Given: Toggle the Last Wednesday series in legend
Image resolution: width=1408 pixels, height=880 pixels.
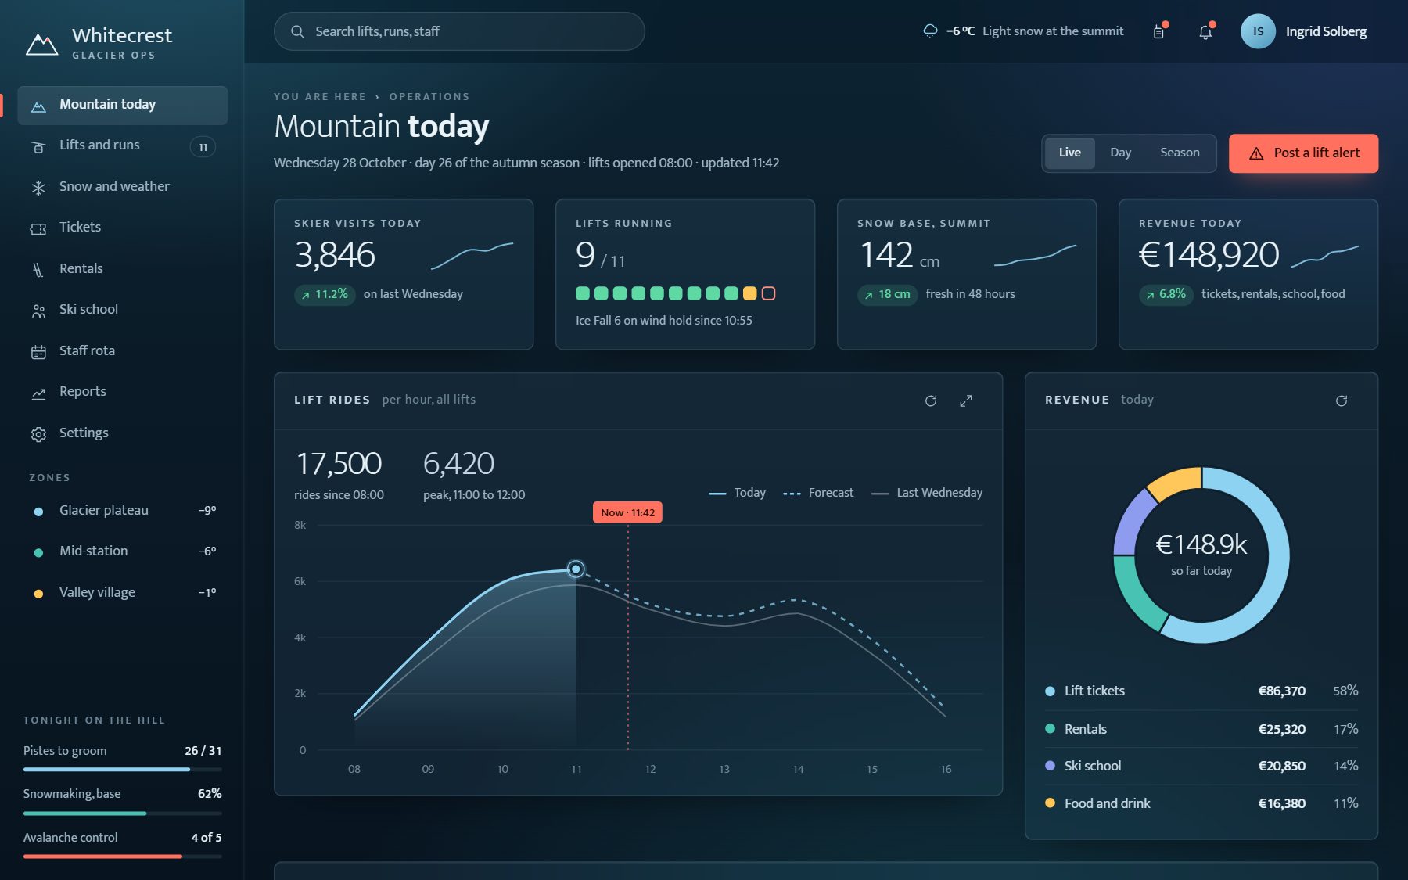Looking at the screenshot, I should pyautogui.click(x=927, y=493).
